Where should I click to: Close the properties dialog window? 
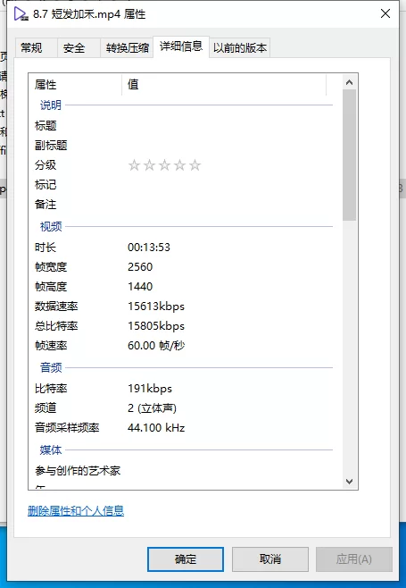click(385, 14)
